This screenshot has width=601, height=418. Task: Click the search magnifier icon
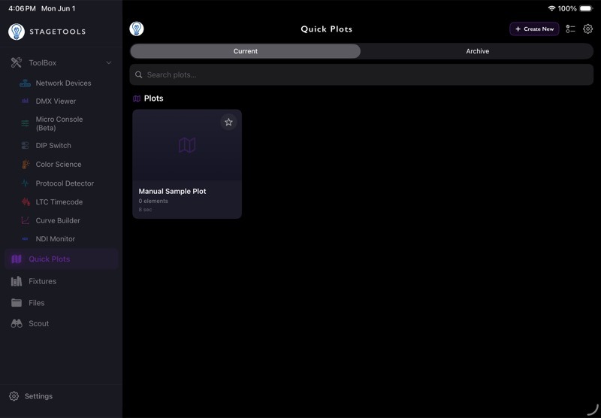139,74
